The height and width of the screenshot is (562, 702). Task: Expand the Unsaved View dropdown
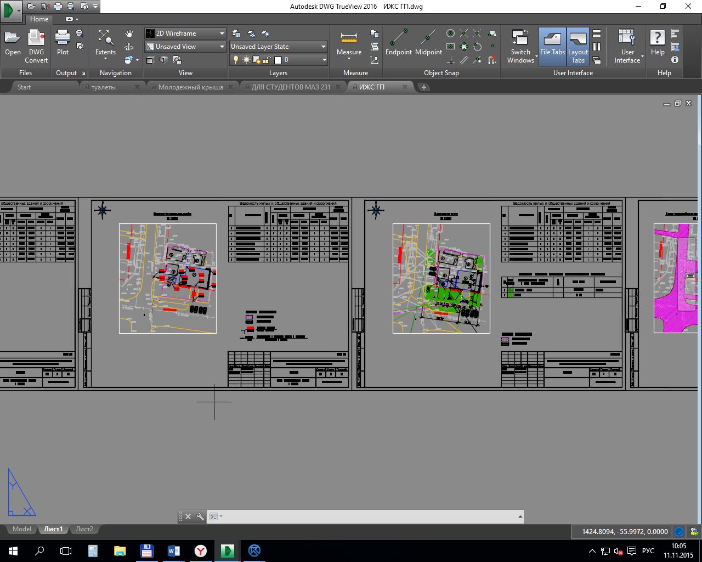222,47
